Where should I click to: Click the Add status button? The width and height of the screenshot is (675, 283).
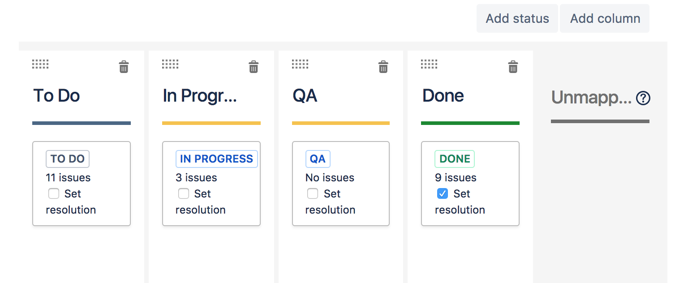[x=517, y=18]
